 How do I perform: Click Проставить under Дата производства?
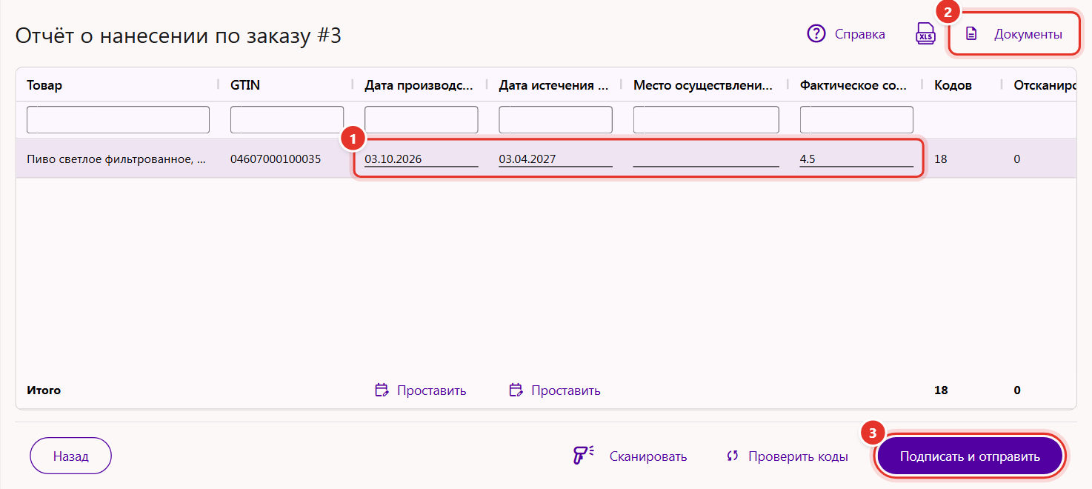pyautogui.click(x=431, y=390)
